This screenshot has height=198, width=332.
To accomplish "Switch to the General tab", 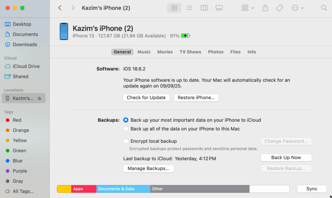I will (x=122, y=52).
